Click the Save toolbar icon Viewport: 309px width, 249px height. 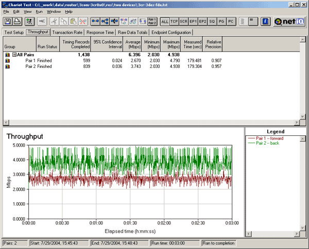point(8,21)
